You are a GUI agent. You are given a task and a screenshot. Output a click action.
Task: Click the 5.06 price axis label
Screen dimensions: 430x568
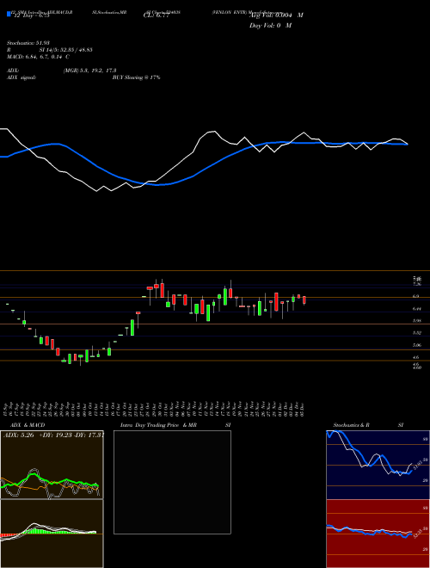(416, 345)
